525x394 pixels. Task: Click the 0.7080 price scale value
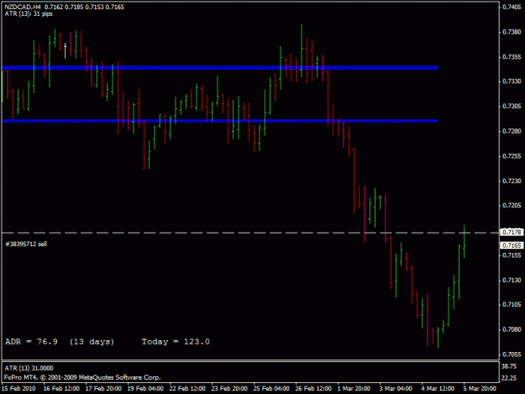pos(512,329)
